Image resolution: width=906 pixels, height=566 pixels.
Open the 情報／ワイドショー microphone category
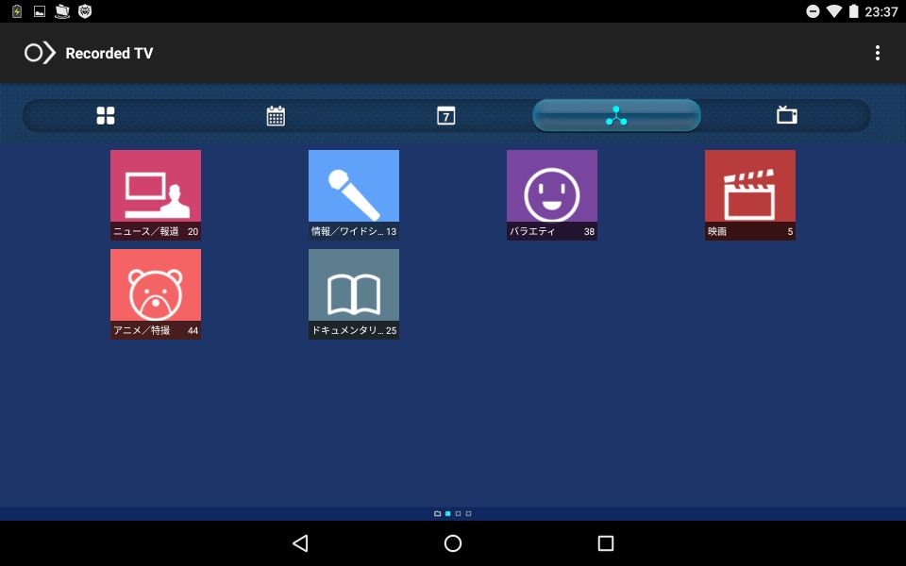[354, 194]
